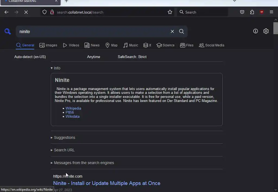The height and width of the screenshot is (192, 278).
Task: Click the page vertical scrollbar thumb
Action: coord(276,28)
